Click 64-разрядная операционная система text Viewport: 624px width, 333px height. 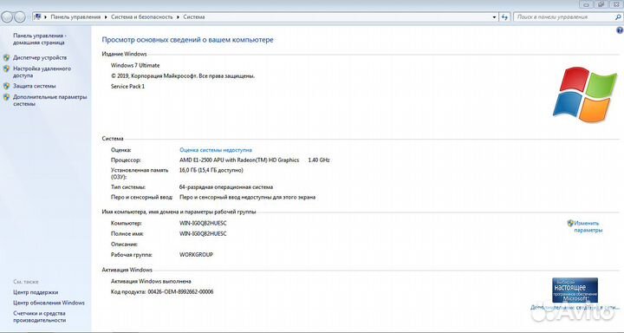[x=226, y=187]
